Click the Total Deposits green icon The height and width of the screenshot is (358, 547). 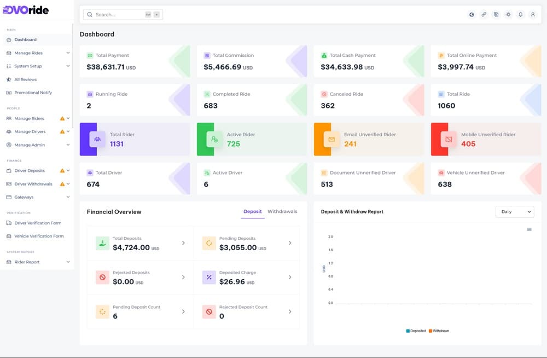(103, 244)
